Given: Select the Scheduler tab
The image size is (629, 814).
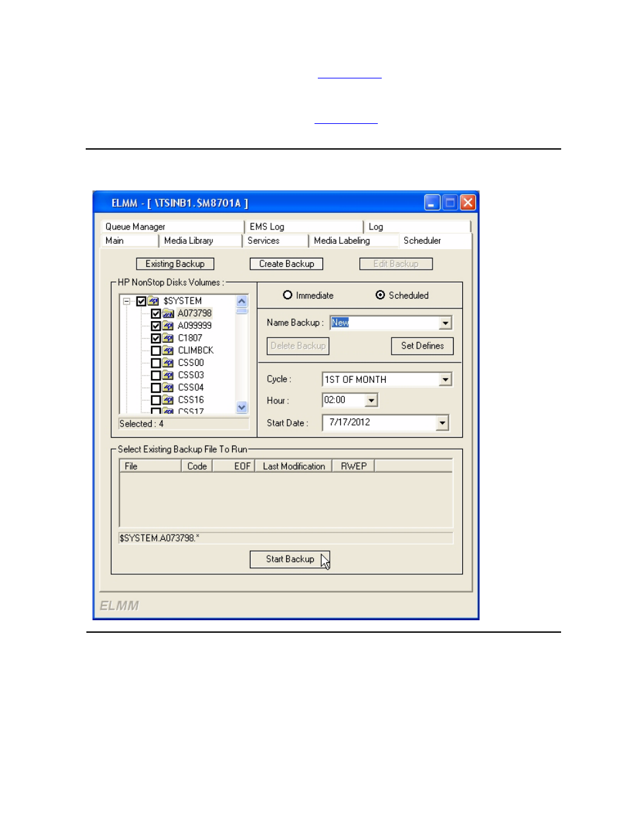Looking at the screenshot, I should pos(435,241).
